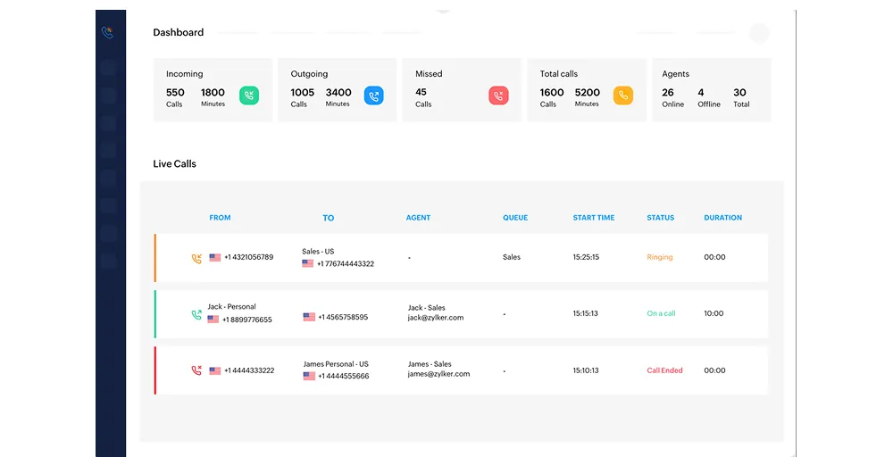Click the On a call status
The height and width of the screenshot is (457, 893).
[661, 313]
